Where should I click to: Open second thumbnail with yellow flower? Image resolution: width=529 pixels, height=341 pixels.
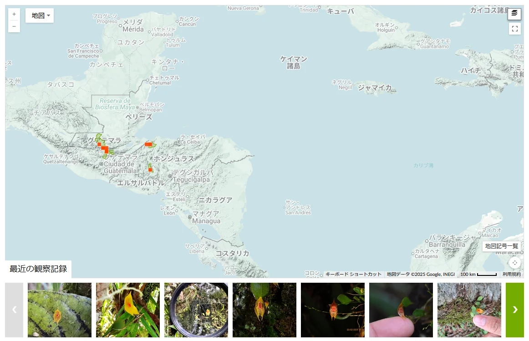click(x=128, y=310)
